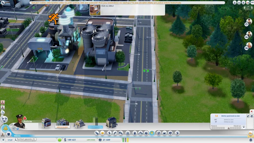Toggle the shield city icon

coord(8,134)
